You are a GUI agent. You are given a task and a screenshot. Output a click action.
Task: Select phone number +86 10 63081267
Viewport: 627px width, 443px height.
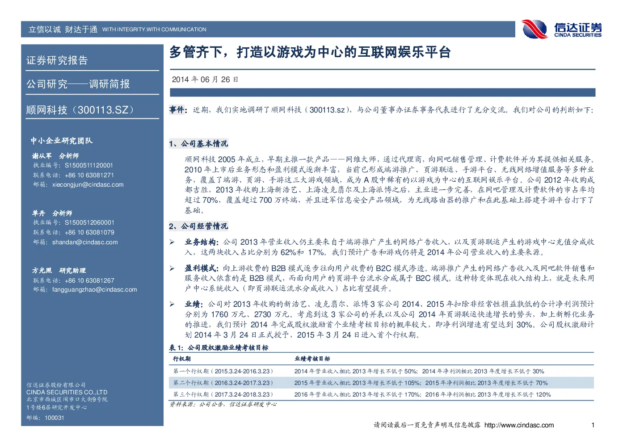tap(89, 280)
